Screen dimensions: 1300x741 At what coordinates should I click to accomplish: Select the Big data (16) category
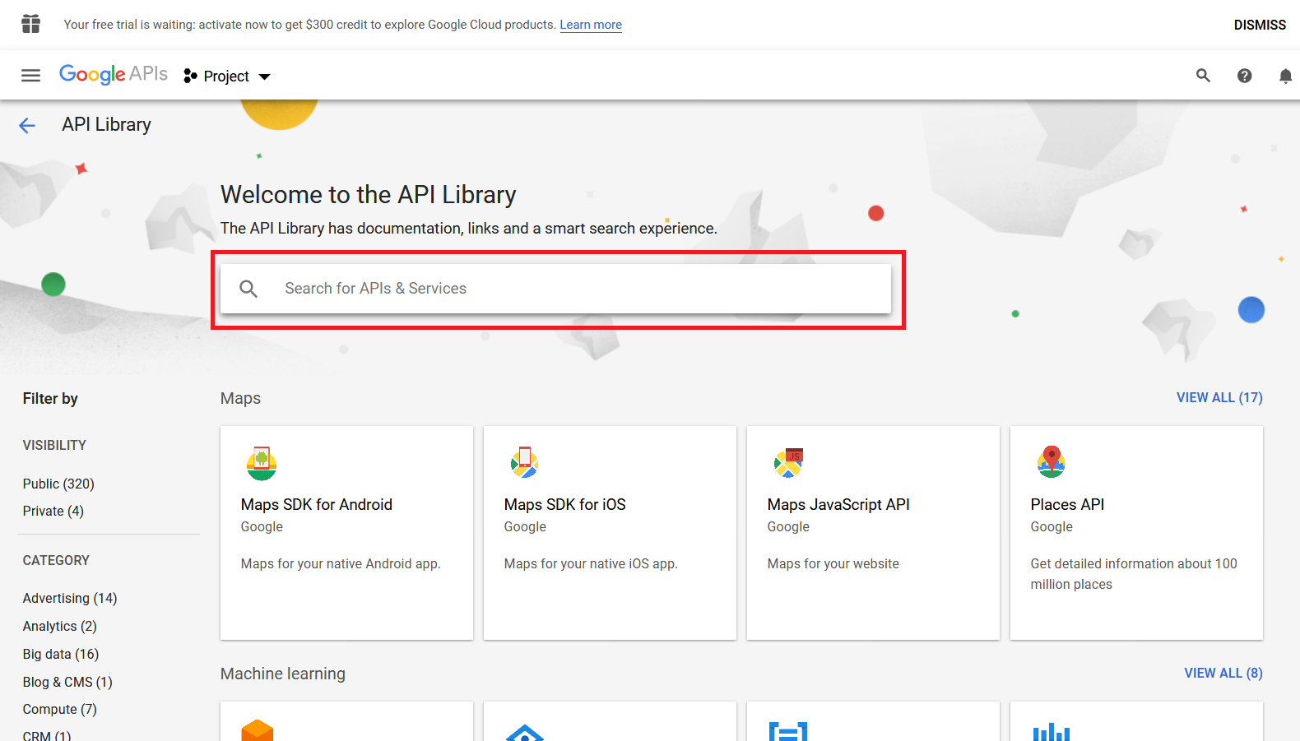[61, 654]
